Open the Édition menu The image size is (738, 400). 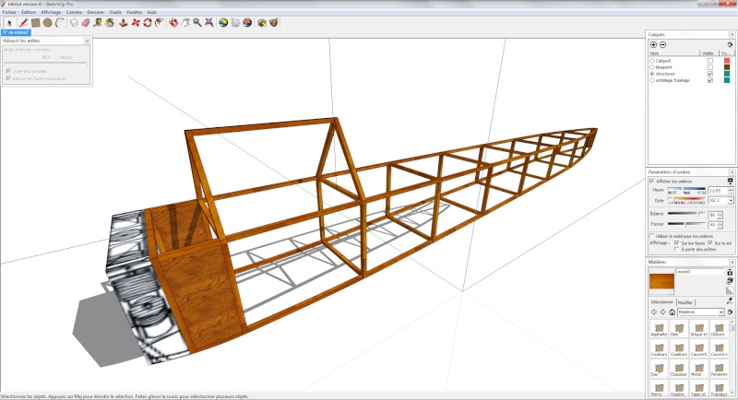coord(29,12)
